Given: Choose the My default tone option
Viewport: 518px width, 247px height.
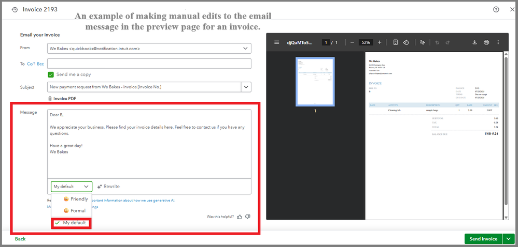Looking at the screenshot, I should pyautogui.click(x=71, y=223).
